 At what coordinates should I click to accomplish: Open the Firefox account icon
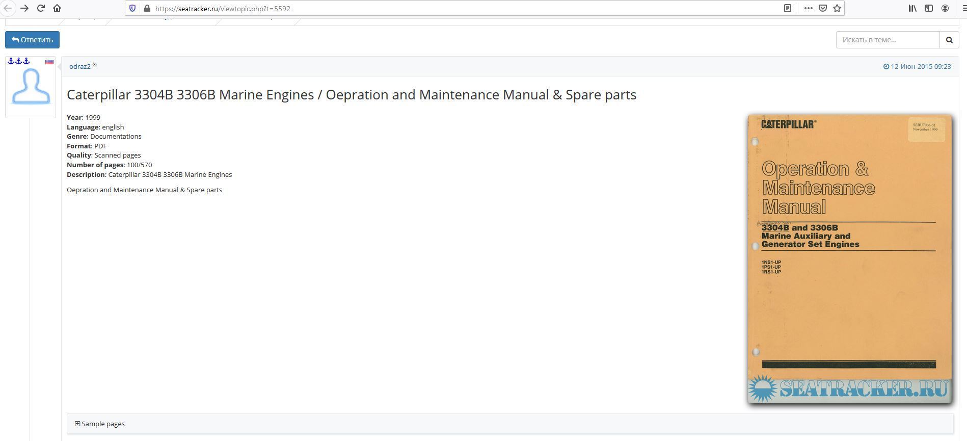pyautogui.click(x=945, y=8)
